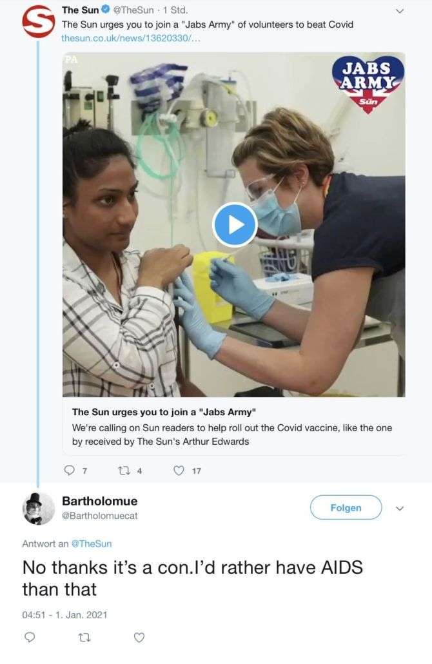Expand options chevron beside Folgen button

(x=399, y=508)
